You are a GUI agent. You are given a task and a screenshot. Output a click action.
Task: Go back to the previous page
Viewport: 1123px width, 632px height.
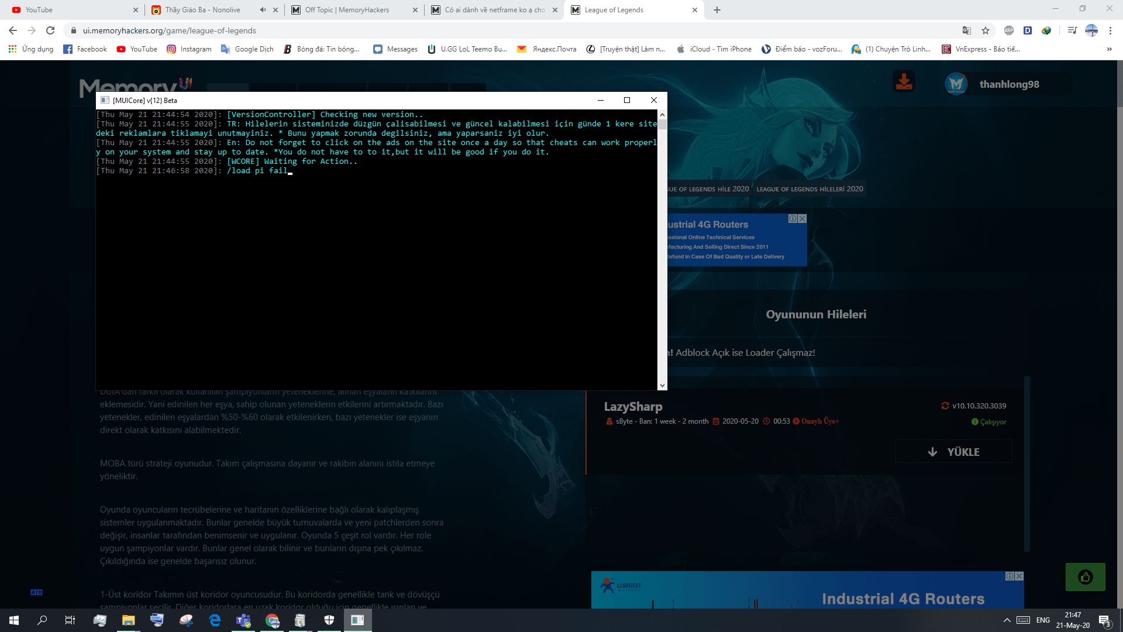tap(13, 30)
